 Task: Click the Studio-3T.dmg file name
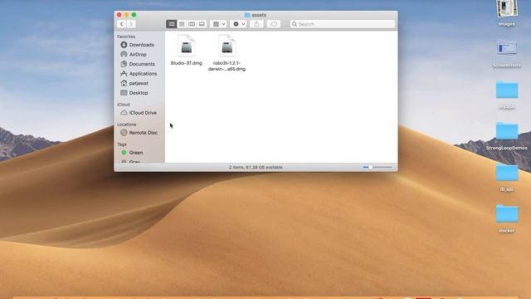click(x=186, y=63)
